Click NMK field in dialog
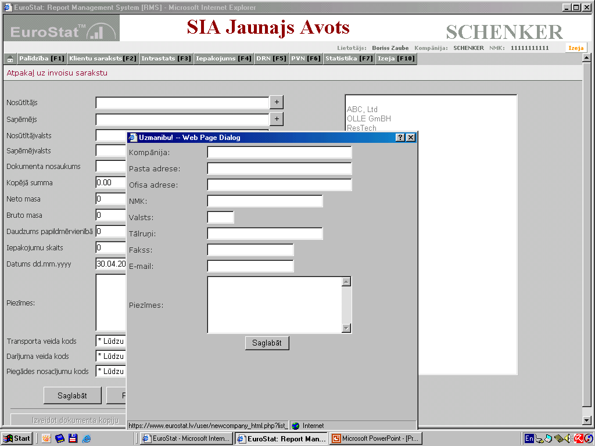The width and height of the screenshot is (595, 446). 265,201
